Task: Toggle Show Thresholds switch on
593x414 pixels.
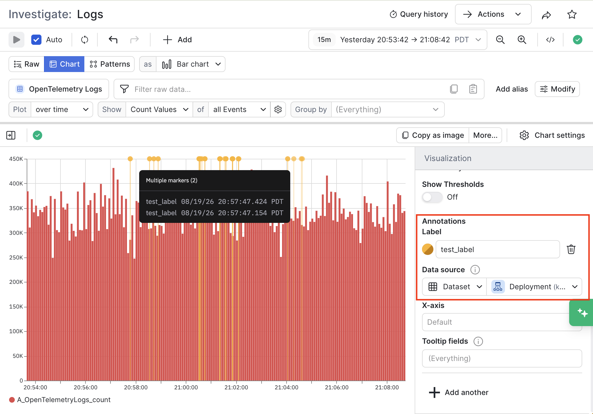Action: [432, 197]
